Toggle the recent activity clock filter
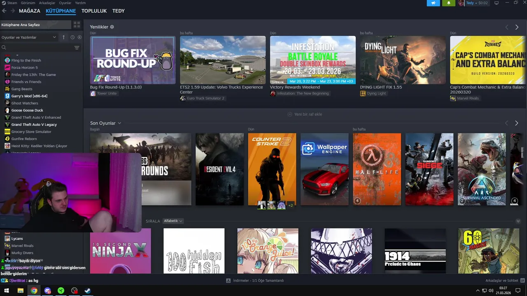The height and width of the screenshot is (296, 527). pyautogui.click(x=72, y=37)
